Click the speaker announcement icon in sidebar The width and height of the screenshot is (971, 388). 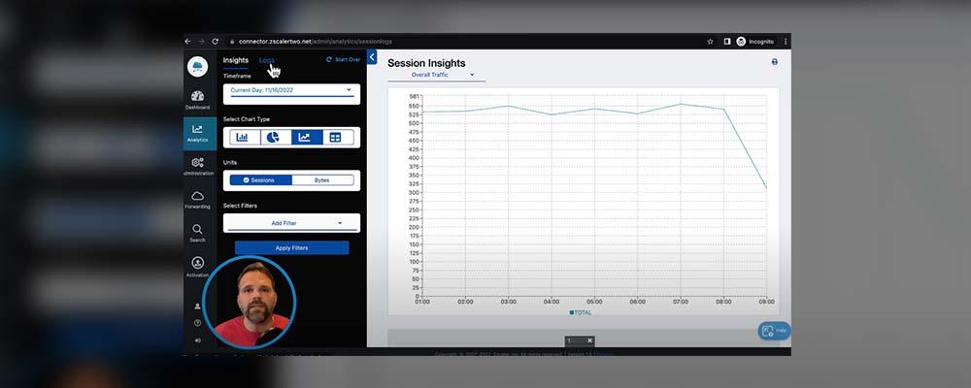tap(197, 339)
